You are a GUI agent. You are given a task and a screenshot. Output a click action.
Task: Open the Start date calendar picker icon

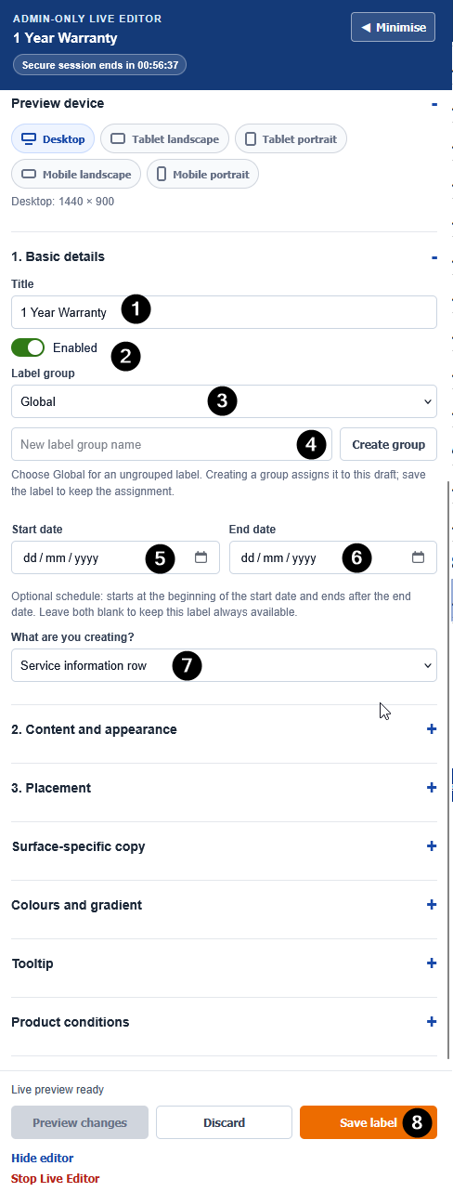click(x=201, y=557)
